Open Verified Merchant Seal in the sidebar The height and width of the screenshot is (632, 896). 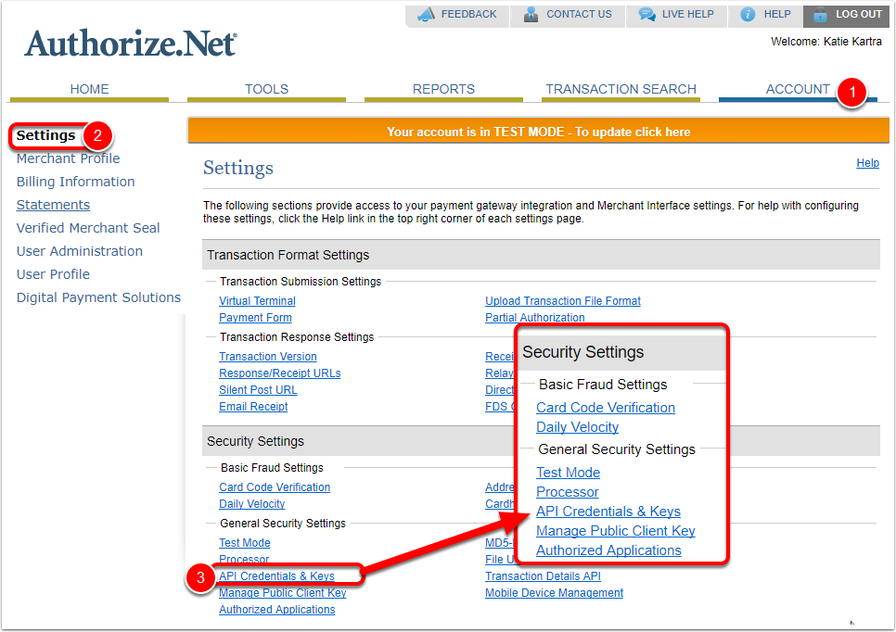click(x=88, y=228)
